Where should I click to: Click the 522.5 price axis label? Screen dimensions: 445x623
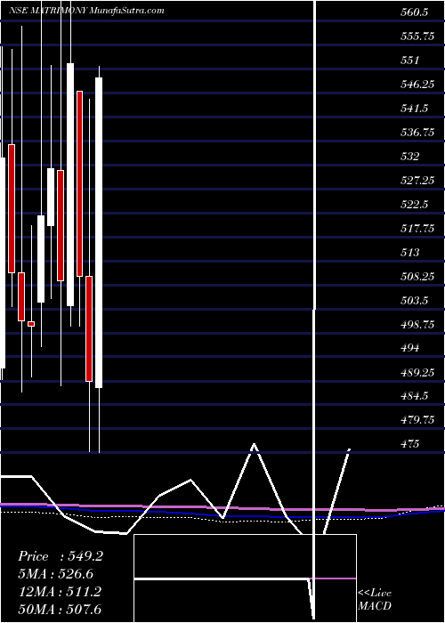pos(414,204)
